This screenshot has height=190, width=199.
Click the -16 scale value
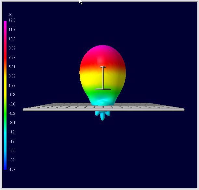pos(12,141)
